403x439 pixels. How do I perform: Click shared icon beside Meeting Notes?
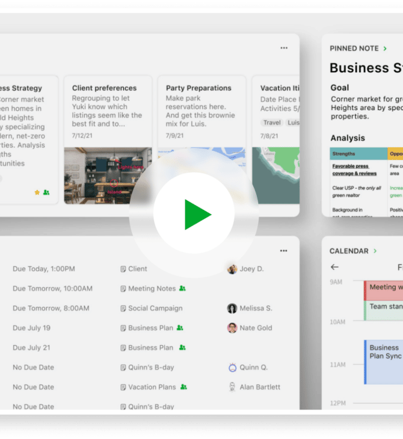click(182, 289)
